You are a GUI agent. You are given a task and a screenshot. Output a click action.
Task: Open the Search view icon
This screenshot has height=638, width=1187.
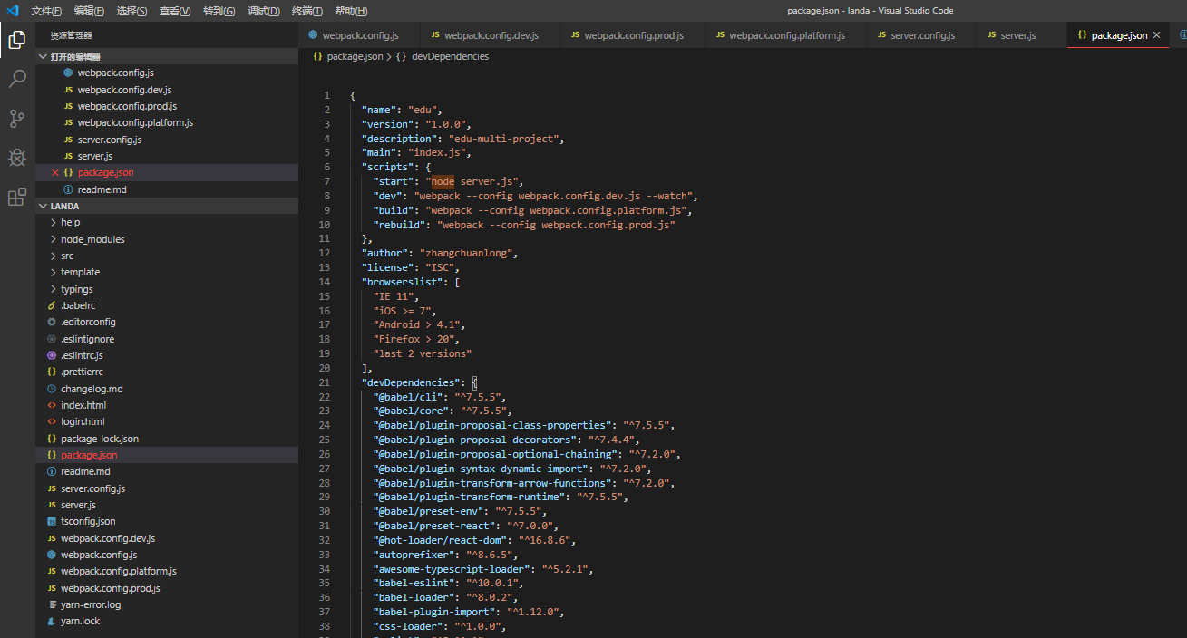16,79
